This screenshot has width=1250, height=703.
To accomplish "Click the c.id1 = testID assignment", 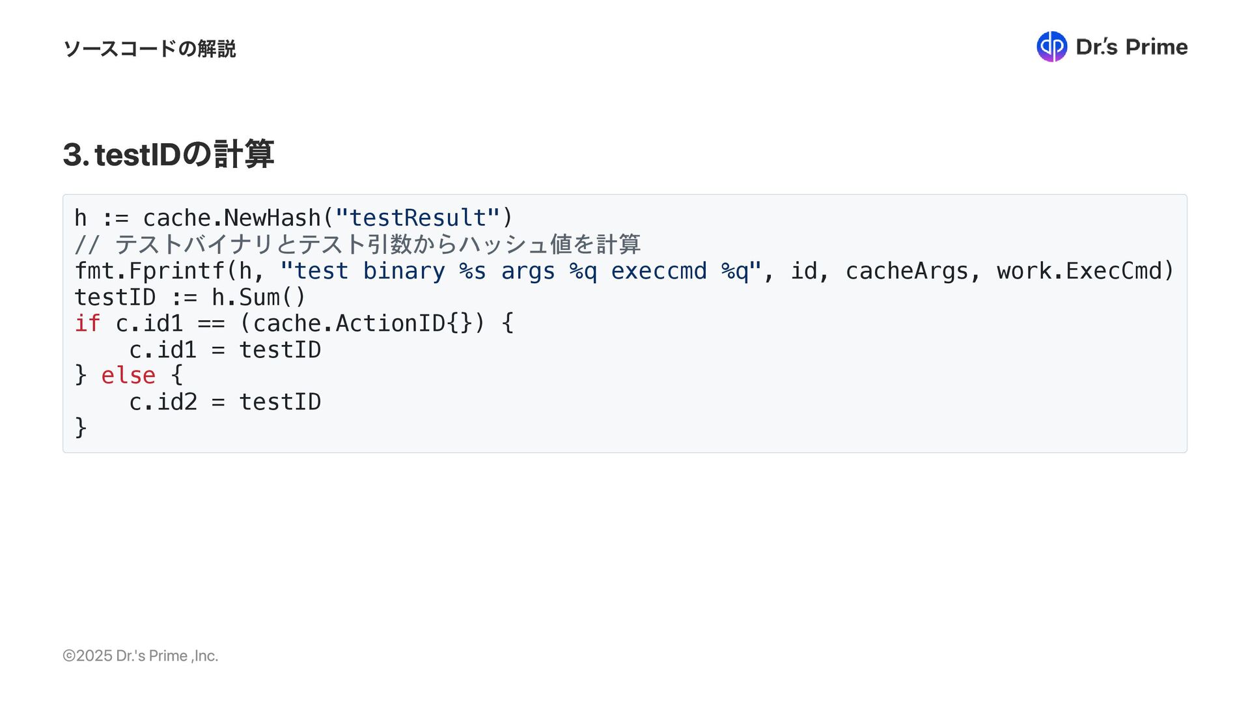I will click(225, 350).
